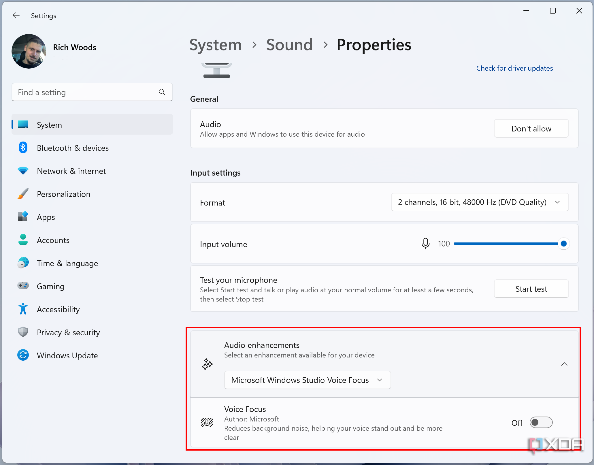Image resolution: width=594 pixels, height=465 pixels.
Task: Click the Gaming controller icon
Action: 23,286
